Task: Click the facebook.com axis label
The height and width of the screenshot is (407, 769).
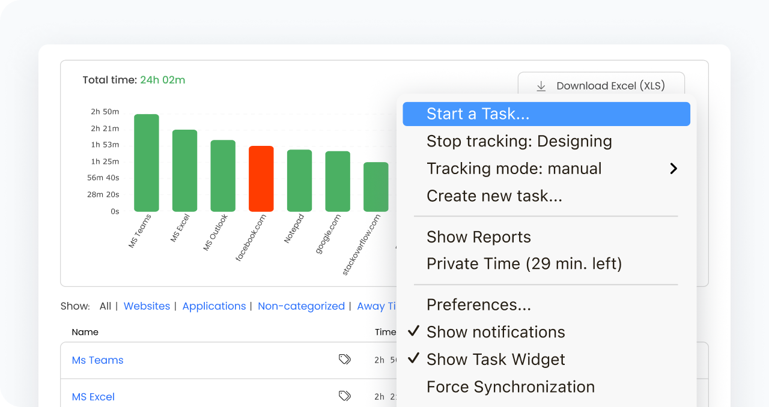Action: pos(251,238)
